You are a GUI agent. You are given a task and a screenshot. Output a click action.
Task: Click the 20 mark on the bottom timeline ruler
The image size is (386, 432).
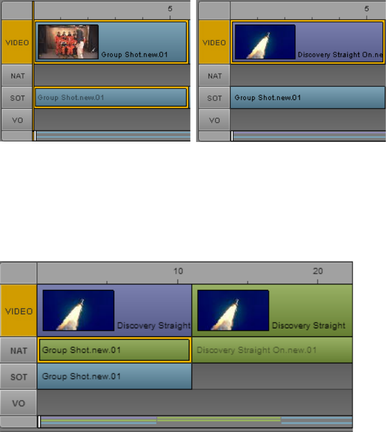[x=318, y=271]
